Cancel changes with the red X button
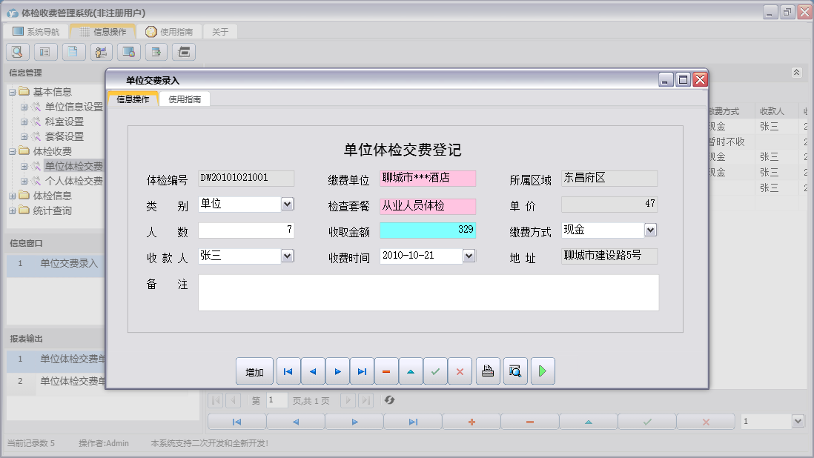 point(460,371)
